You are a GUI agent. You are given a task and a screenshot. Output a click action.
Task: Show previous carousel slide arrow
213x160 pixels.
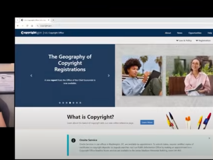tap(31, 75)
